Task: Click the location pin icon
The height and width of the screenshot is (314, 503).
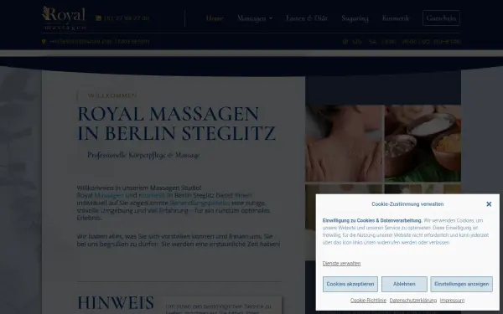Action: tap(44, 42)
